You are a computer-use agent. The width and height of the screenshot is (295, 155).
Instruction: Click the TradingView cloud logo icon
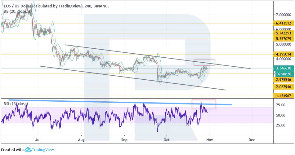tap(28, 150)
